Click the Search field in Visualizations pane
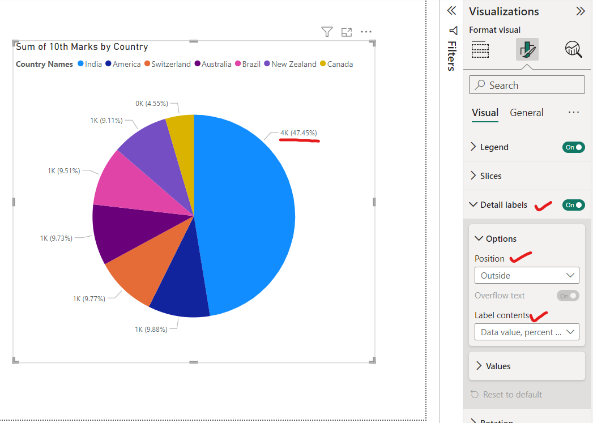 coord(526,84)
